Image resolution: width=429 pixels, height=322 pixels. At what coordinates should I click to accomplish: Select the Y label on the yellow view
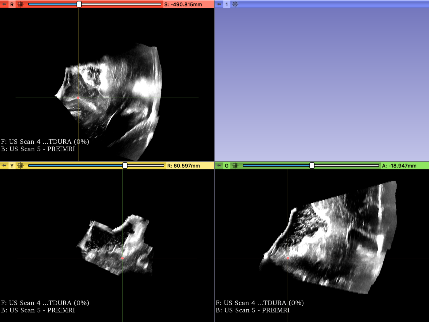pos(11,165)
